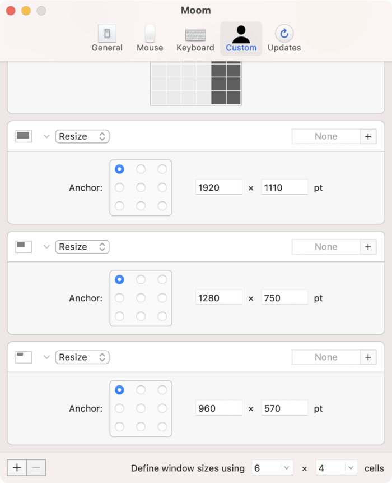Add new custom control with plus button
The height and width of the screenshot is (483, 392).
tap(17, 468)
